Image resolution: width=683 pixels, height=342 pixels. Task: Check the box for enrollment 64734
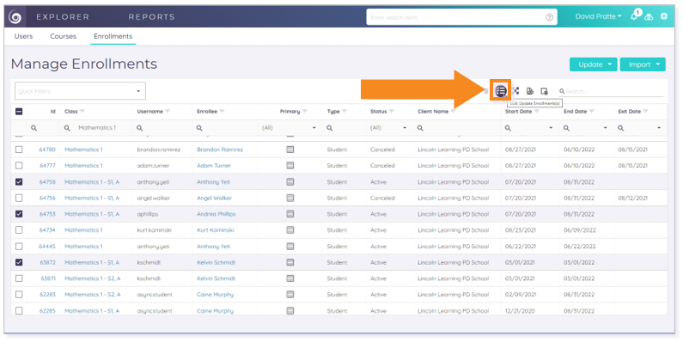point(19,230)
